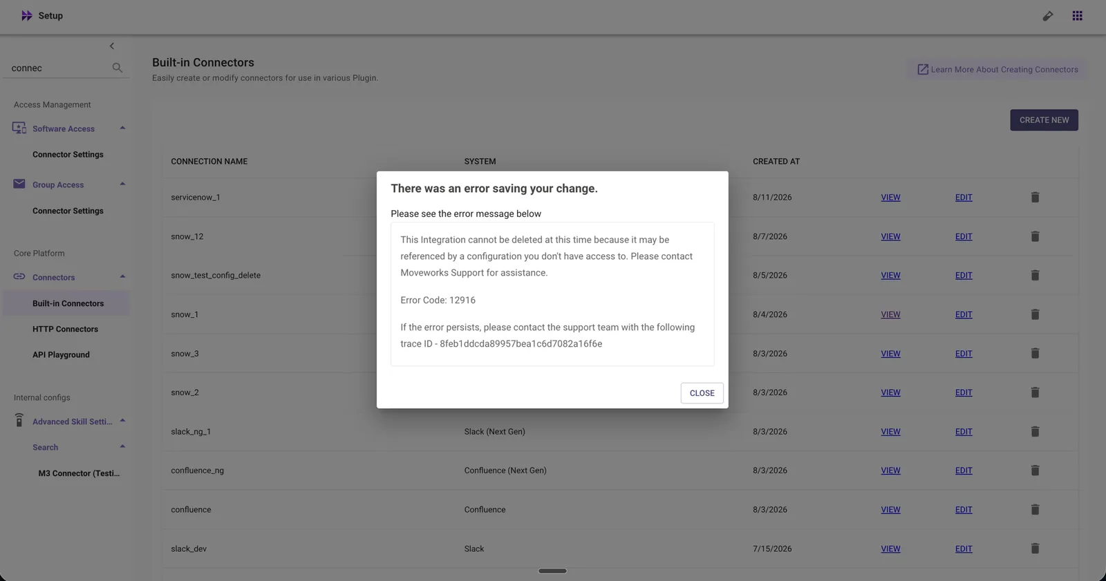Viewport: 1106px width, 581px height.
Task: Click the CONNECTION NAME column header
Action: point(209,162)
